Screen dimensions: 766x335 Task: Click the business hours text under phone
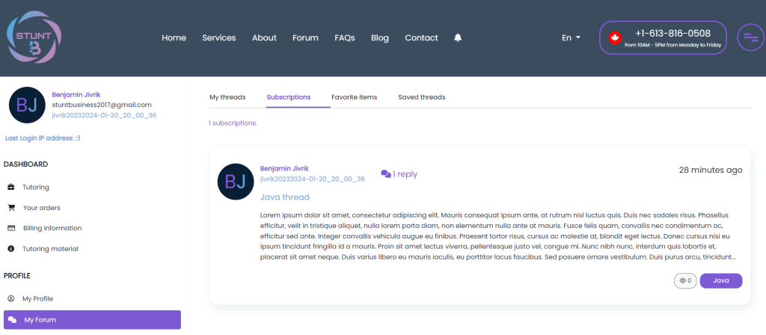pyautogui.click(x=672, y=45)
